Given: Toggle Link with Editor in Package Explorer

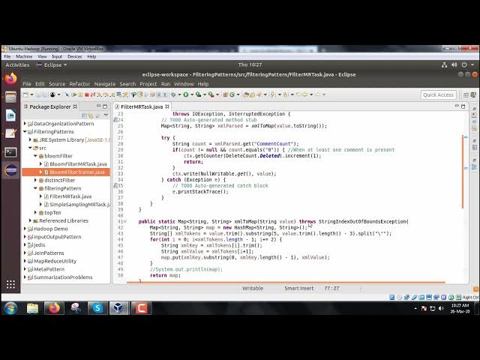Looking at the screenshot, I should tap(91, 115).
